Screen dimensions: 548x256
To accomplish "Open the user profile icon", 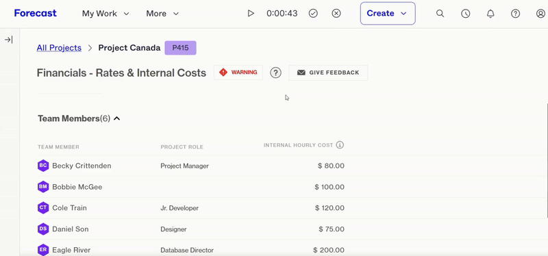I will pyautogui.click(x=540, y=14).
